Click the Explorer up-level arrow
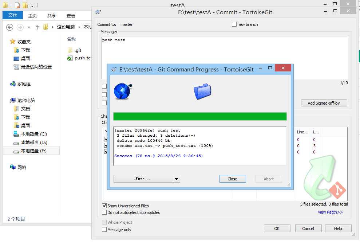 (x=37, y=27)
